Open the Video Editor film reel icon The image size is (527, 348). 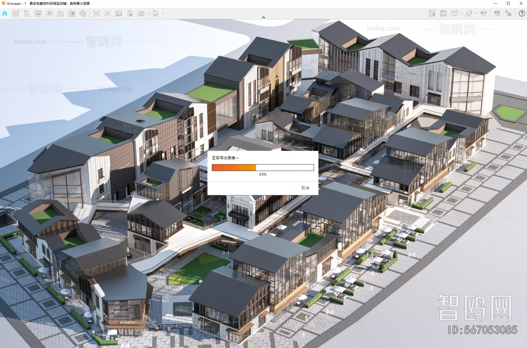point(83,14)
